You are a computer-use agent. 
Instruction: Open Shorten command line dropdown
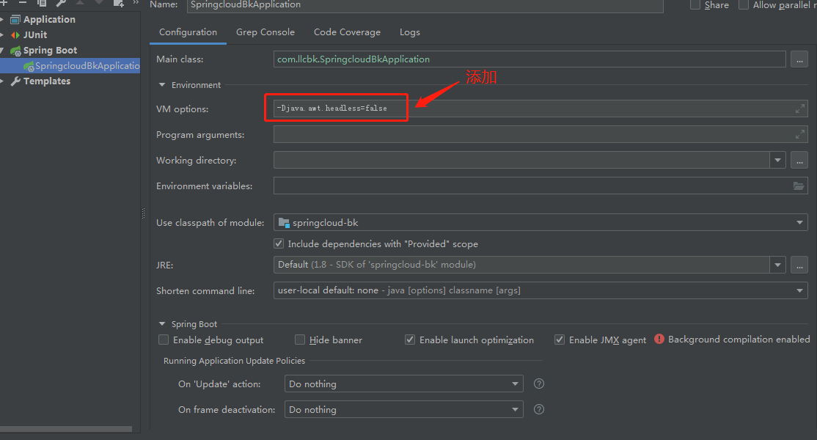click(x=799, y=290)
